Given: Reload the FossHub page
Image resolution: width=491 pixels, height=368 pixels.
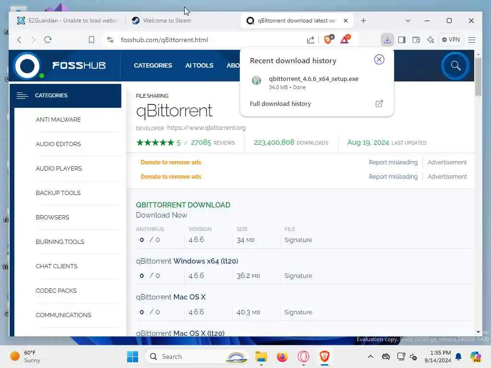Looking at the screenshot, I should point(47,40).
